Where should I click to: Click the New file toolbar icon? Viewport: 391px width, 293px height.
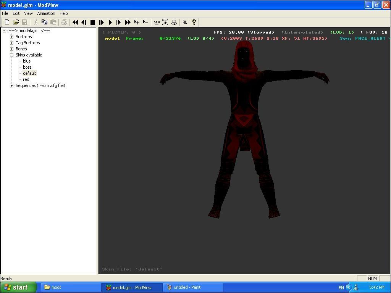tap(7, 23)
